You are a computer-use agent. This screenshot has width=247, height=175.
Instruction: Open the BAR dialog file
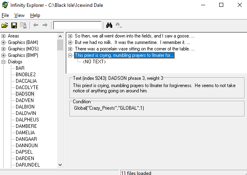[x=20, y=68]
